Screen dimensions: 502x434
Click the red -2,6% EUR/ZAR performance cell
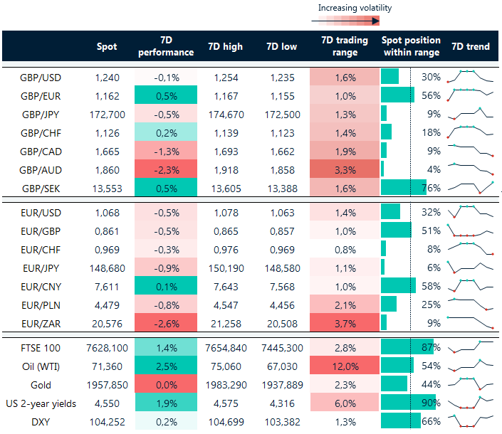point(165,322)
